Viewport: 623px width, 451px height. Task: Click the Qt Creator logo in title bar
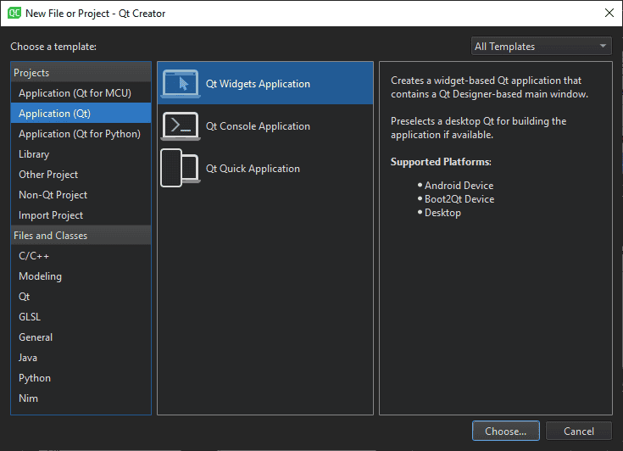[x=14, y=13]
